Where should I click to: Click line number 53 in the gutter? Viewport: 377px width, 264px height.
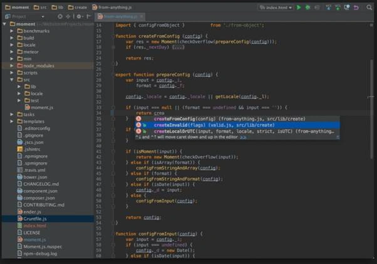pyautogui.click(x=99, y=218)
